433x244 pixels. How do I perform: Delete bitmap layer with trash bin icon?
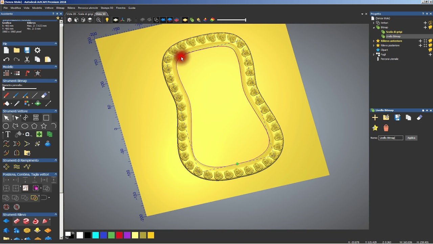pyautogui.click(x=386, y=128)
